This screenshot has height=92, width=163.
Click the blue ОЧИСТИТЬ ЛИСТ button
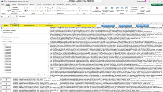143,26
